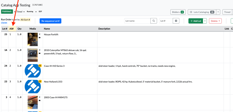Click the yellow 0 media badge on New Holland L553 row
This screenshot has height=112, width=233.
tap(40, 81)
